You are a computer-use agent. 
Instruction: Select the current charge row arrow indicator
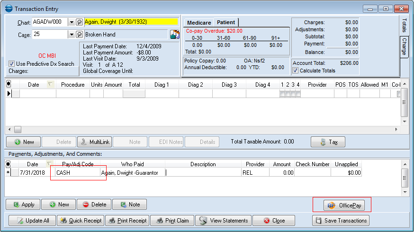click(x=9, y=93)
